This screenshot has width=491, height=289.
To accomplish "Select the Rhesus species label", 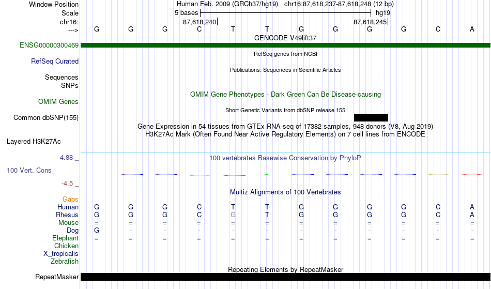I will click(x=67, y=215).
